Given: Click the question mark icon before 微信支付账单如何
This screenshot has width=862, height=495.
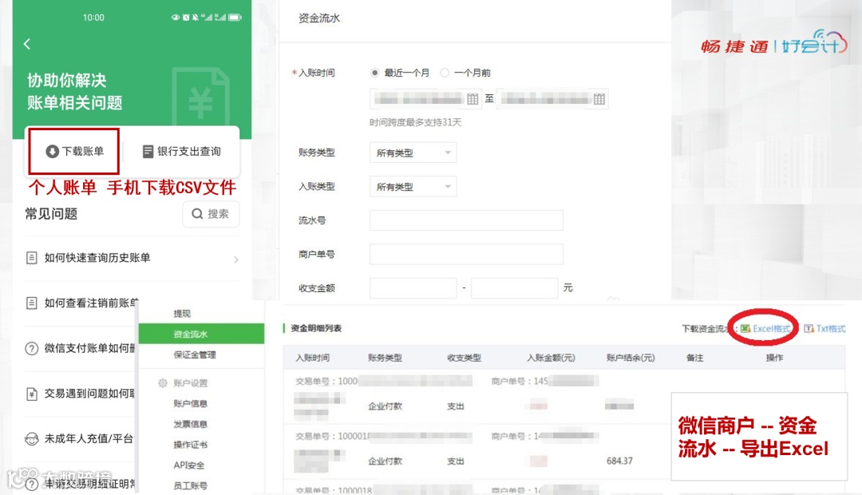Looking at the screenshot, I should pyautogui.click(x=32, y=348).
